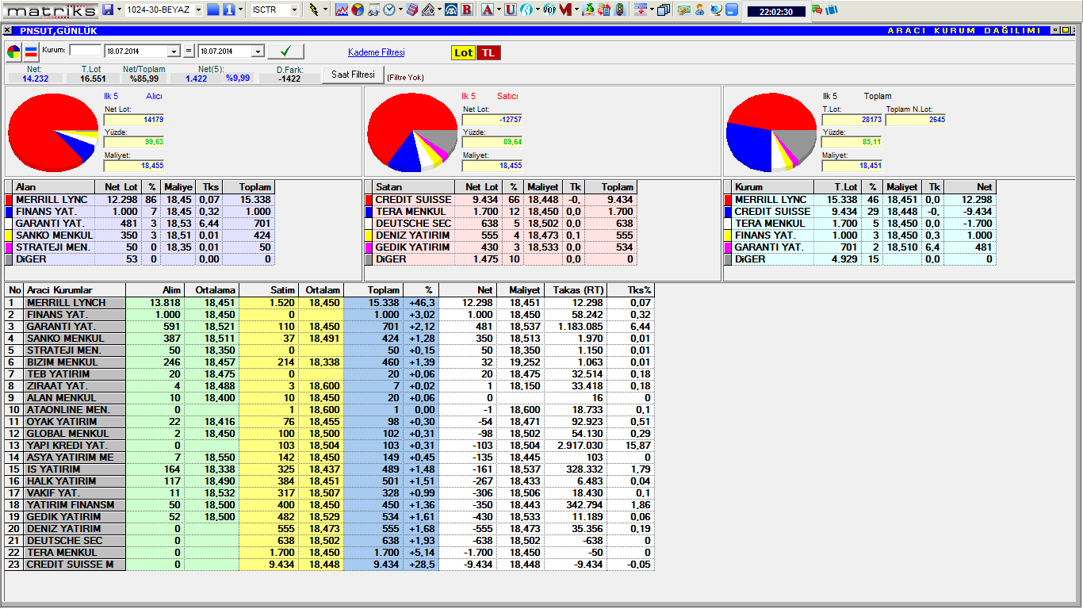The image size is (1083, 609).
Task: Click the pie chart icon beside Kurum
Action: click(x=14, y=52)
